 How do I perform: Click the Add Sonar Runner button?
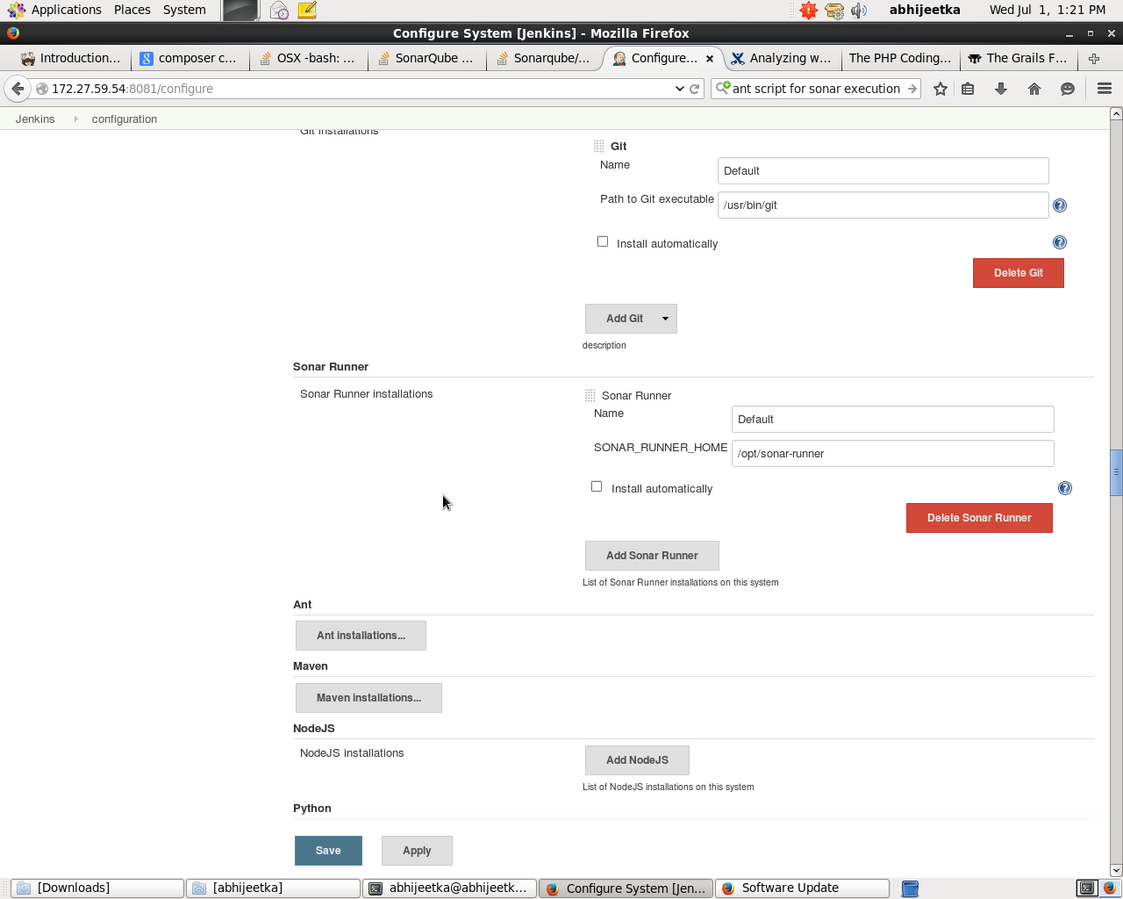pos(652,556)
